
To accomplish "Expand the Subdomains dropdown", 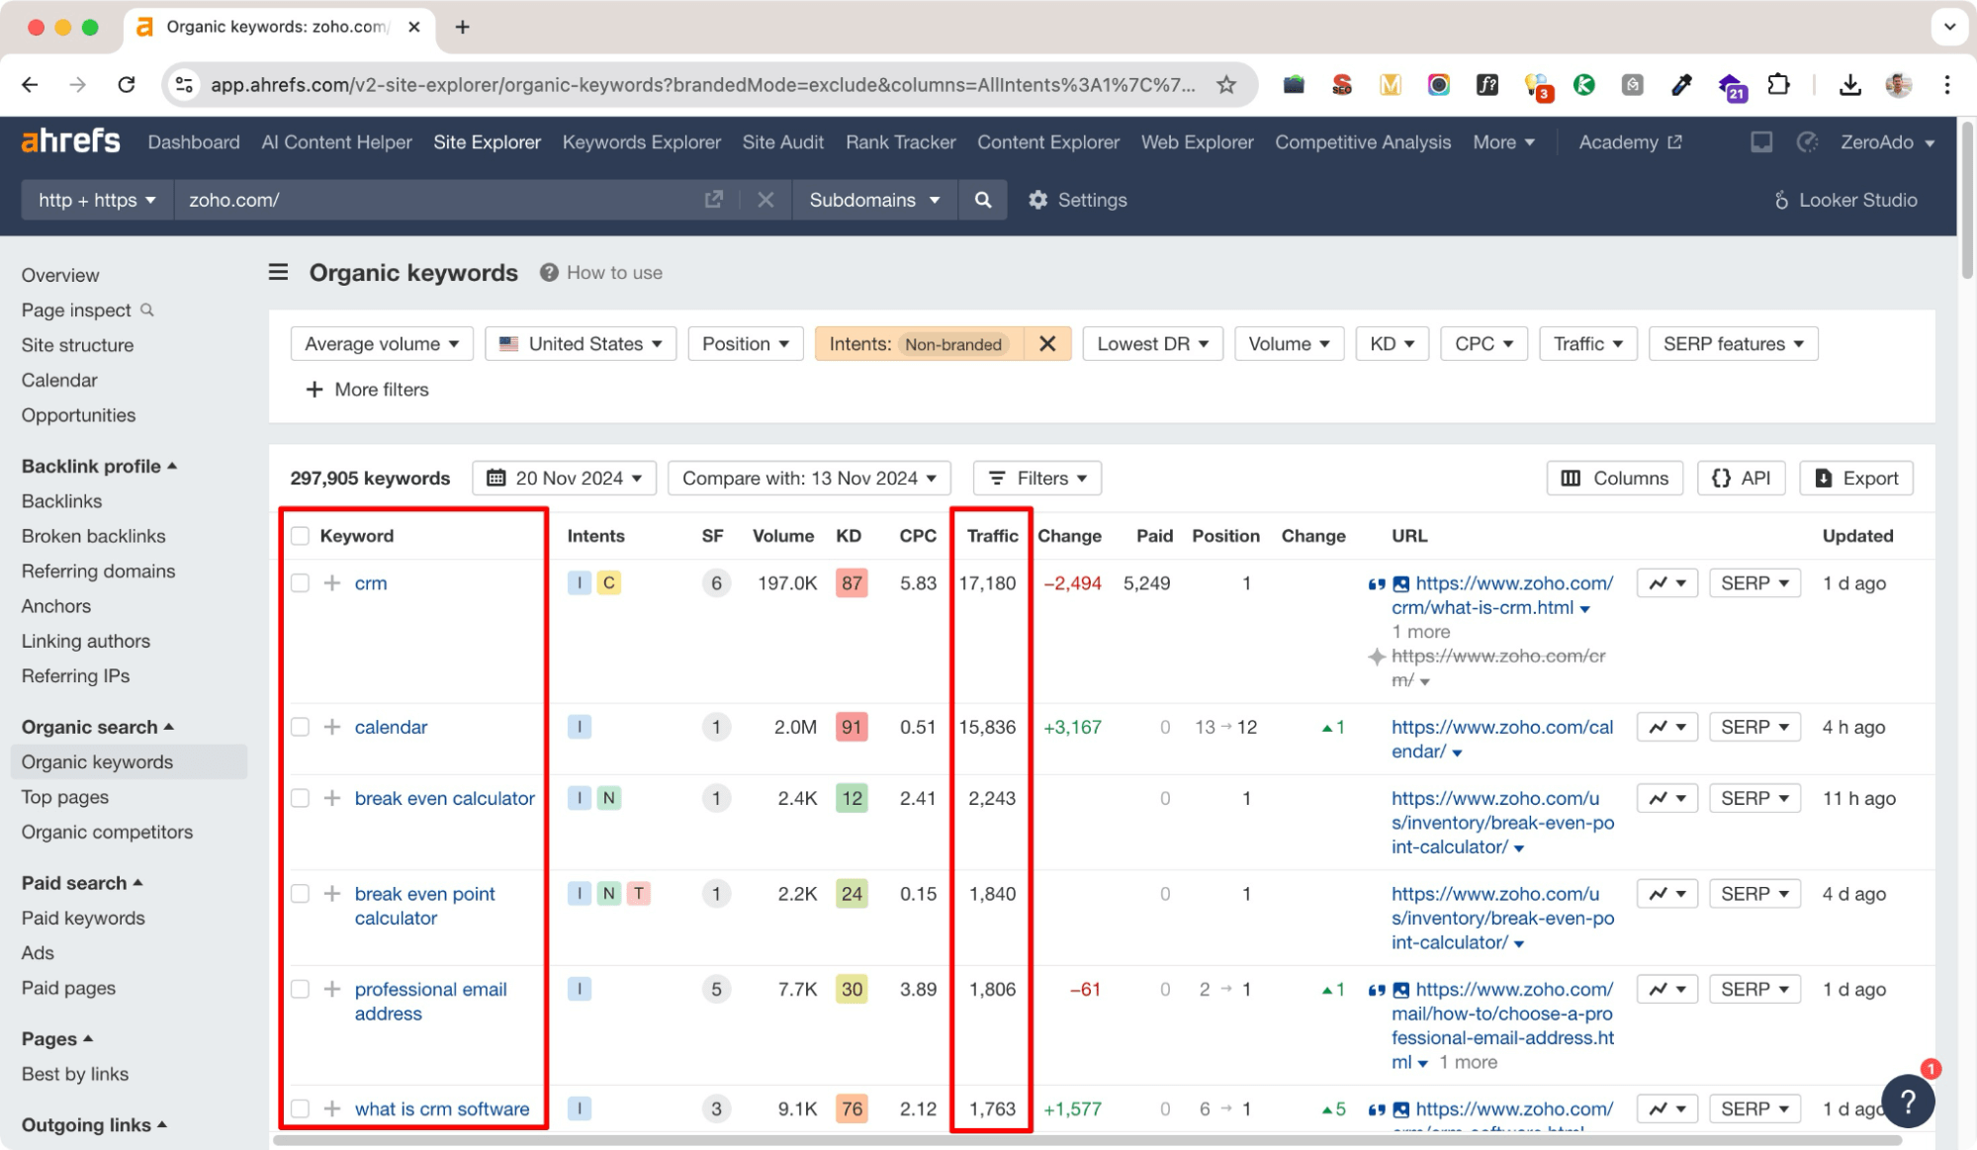I will (x=873, y=200).
